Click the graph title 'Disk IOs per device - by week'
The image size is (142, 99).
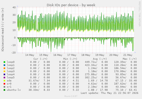pyautogui.click(x=71, y=5)
